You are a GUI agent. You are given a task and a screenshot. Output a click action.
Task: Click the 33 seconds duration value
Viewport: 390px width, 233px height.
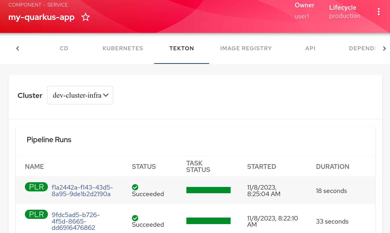[x=332, y=221]
